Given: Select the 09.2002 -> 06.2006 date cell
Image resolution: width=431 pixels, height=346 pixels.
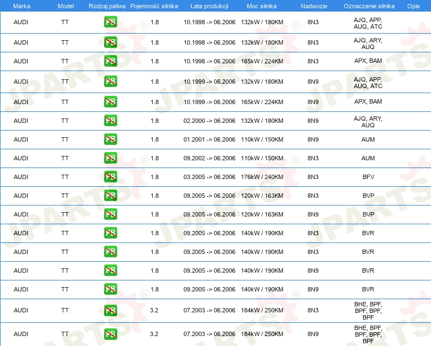Looking at the screenshot, I should point(209,158).
